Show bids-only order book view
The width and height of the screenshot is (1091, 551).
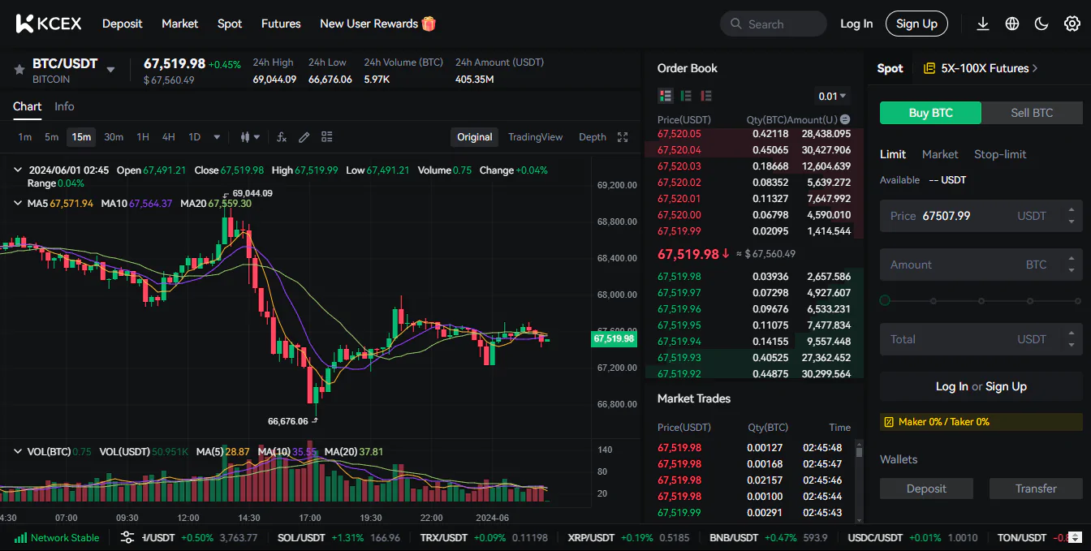pos(686,96)
